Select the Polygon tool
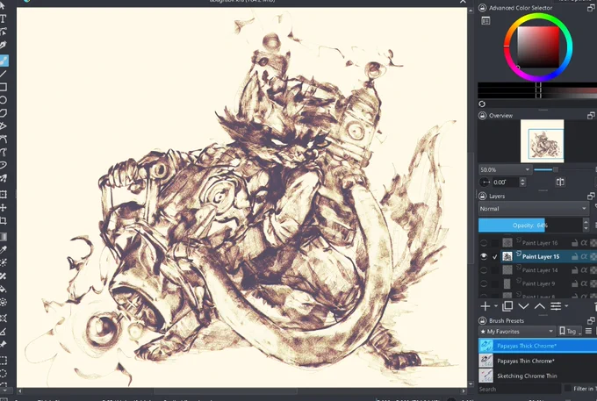 (3, 113)
